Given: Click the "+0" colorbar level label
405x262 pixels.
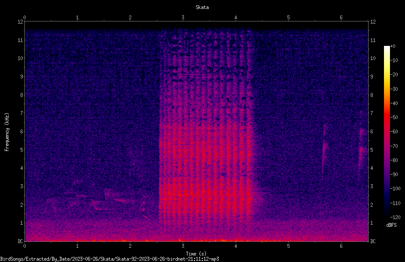Looking at the screenshot, I should [393, 46].
